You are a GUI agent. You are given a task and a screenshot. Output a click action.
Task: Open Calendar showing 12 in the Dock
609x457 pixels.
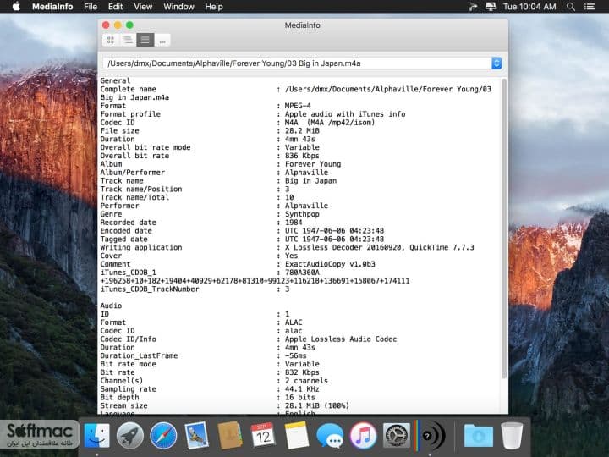click(263, 435)
